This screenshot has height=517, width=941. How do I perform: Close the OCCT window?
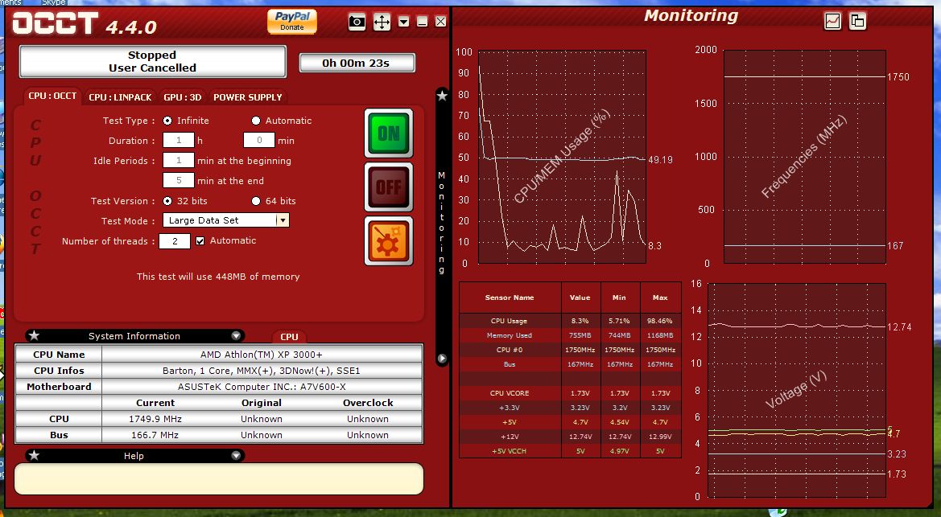tap(440, 22)
